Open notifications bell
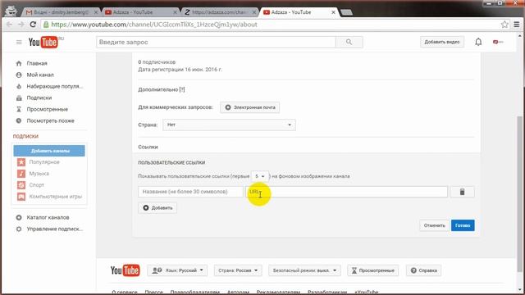The image size is (525, 295). pyautogui.click(x=478, y=42)
